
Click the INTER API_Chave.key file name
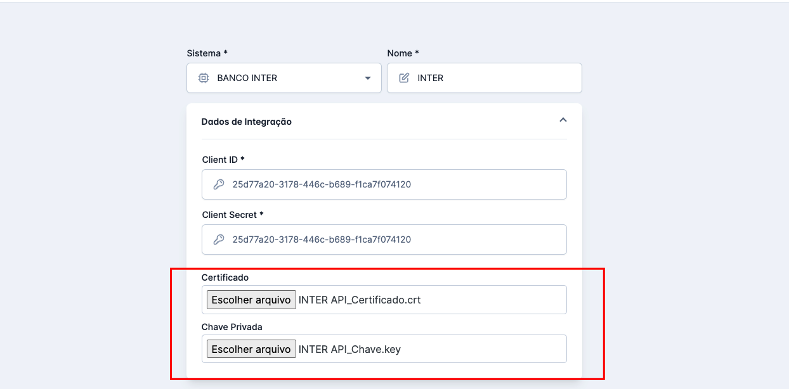coord(349,349)
